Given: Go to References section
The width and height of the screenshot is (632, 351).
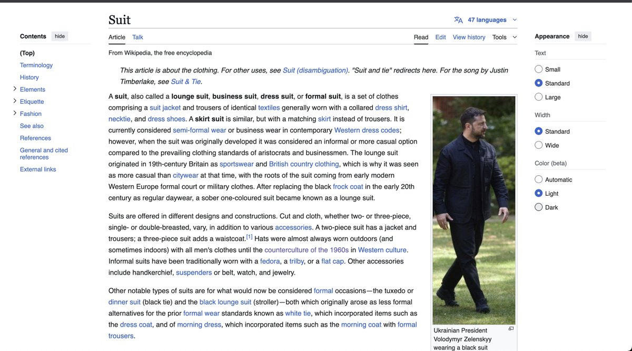Looking at the screenshot, I should tap(35, 138).
